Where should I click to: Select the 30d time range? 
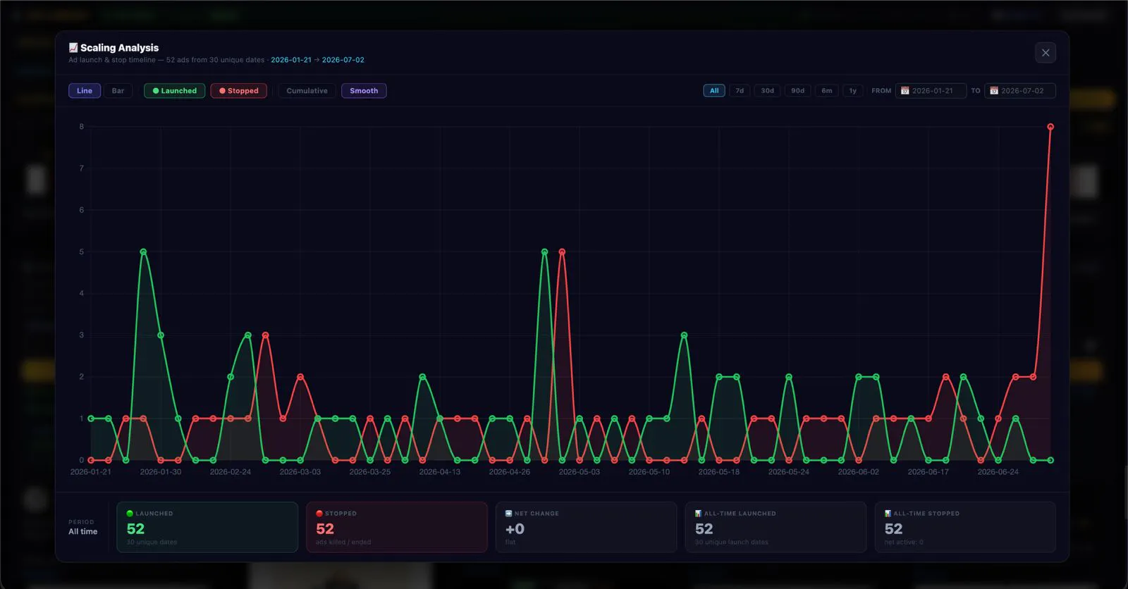point(767,91)
